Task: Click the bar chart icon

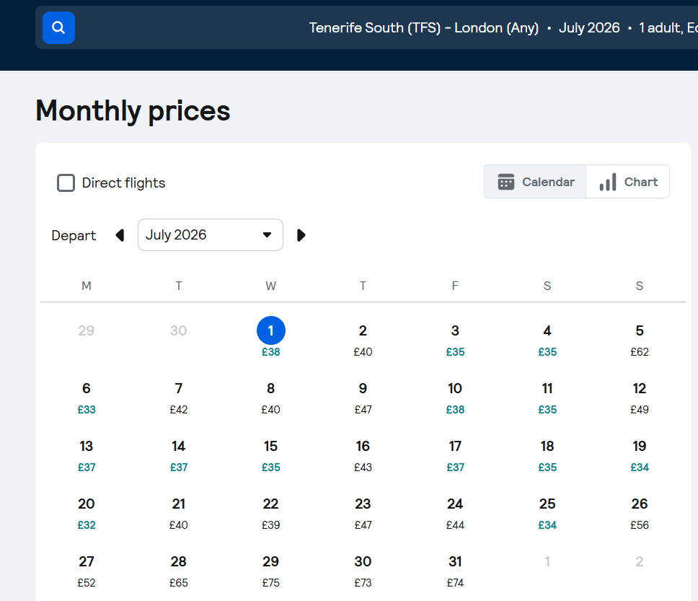Action: point(608,182)
